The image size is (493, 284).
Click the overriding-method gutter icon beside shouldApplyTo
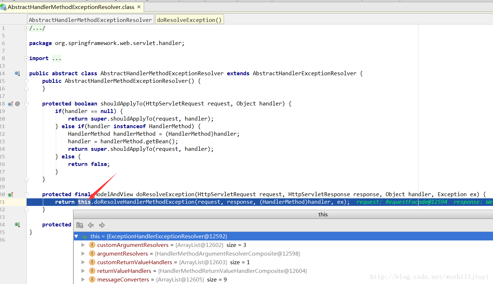tap(10, 104)
